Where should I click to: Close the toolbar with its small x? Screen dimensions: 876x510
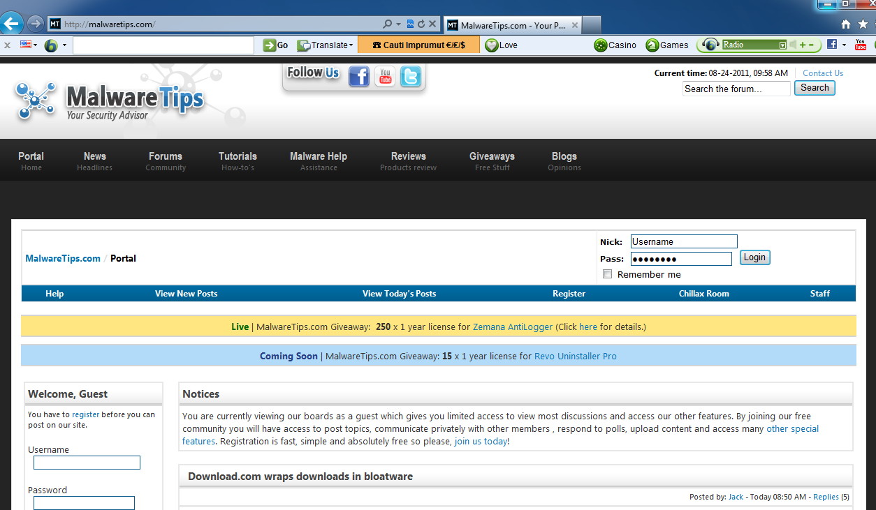click(7, 45)
